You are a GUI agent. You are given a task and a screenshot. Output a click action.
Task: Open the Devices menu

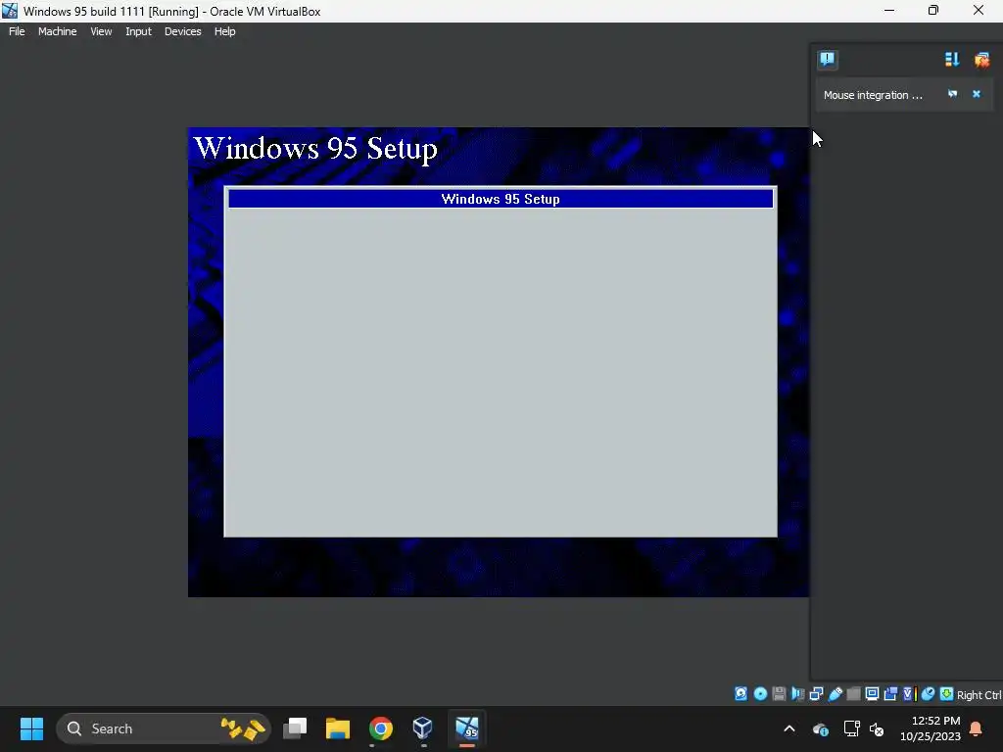point(182,31)
